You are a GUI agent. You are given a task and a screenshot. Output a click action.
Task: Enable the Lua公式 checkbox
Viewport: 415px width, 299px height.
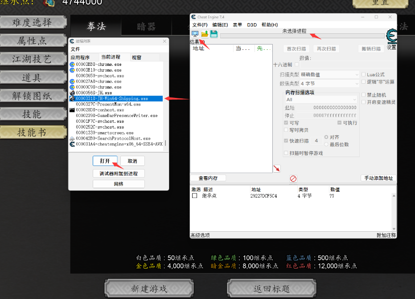pos(364,75)
